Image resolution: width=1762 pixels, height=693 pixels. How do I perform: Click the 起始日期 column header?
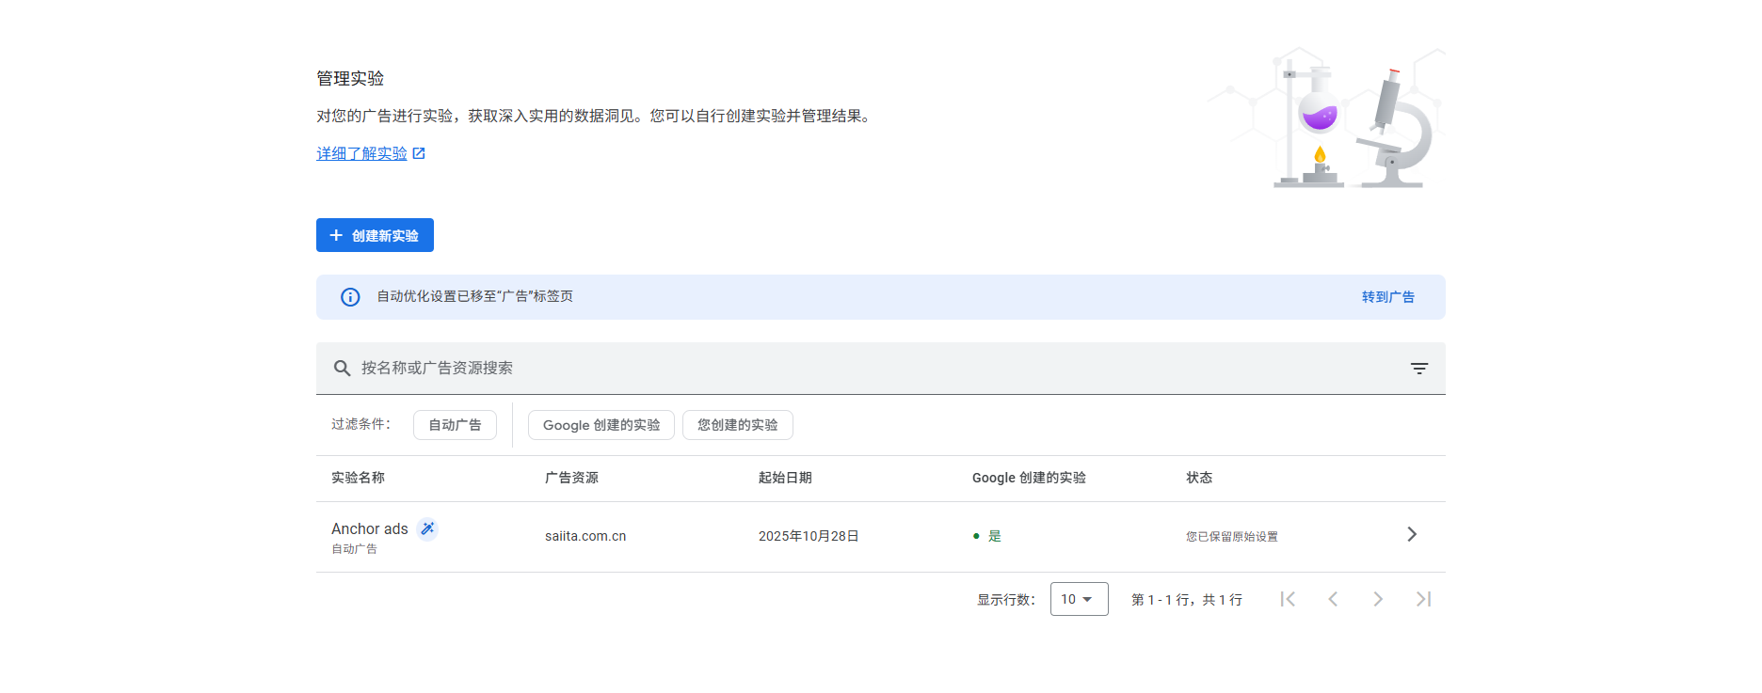pyautogui.click(x=785, y=478)
